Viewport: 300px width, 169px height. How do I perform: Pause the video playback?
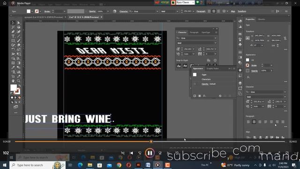(150, 153)
